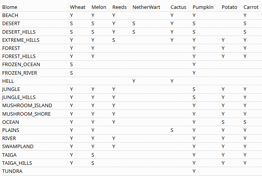Select the Cactus column header
Viewport: 262px width, 176px height.
pyautogui.click(x=178, y=7)
